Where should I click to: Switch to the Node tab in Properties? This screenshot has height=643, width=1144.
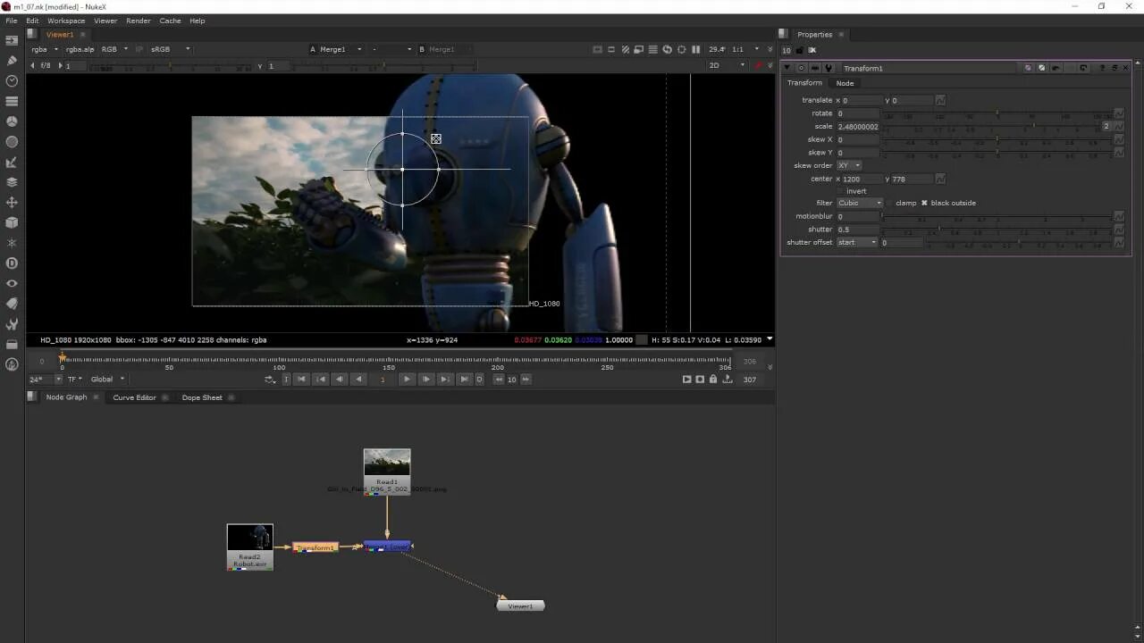point(845,83)
